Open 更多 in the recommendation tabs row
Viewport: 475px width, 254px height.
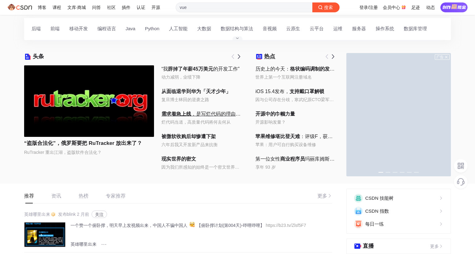(x=324, y=196)
